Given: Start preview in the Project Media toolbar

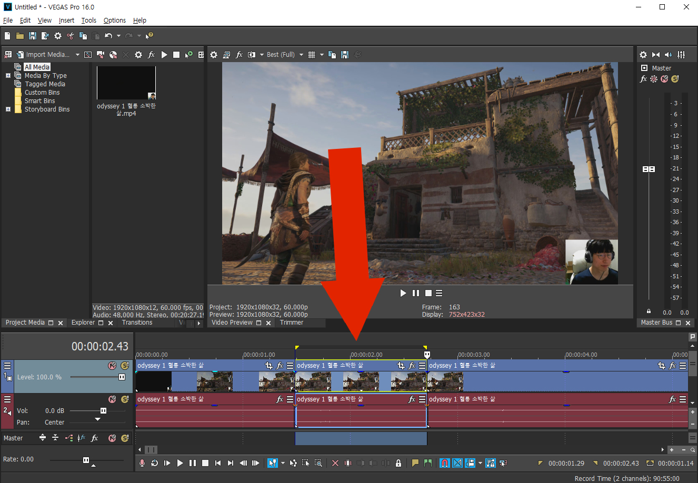Looking at the screenshot, I should point(164,55).
